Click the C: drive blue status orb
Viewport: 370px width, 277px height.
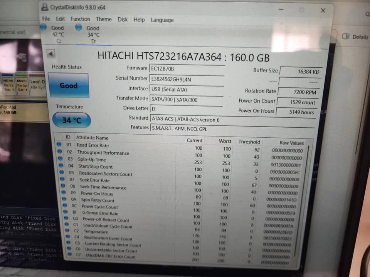[44, 27]
